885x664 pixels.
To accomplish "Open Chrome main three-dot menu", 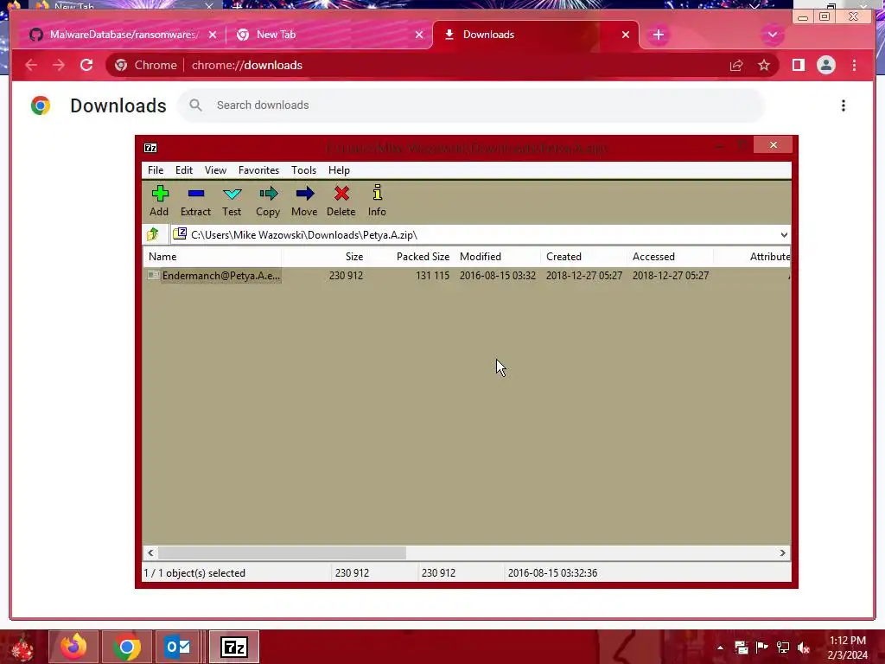I will [854, 65].
